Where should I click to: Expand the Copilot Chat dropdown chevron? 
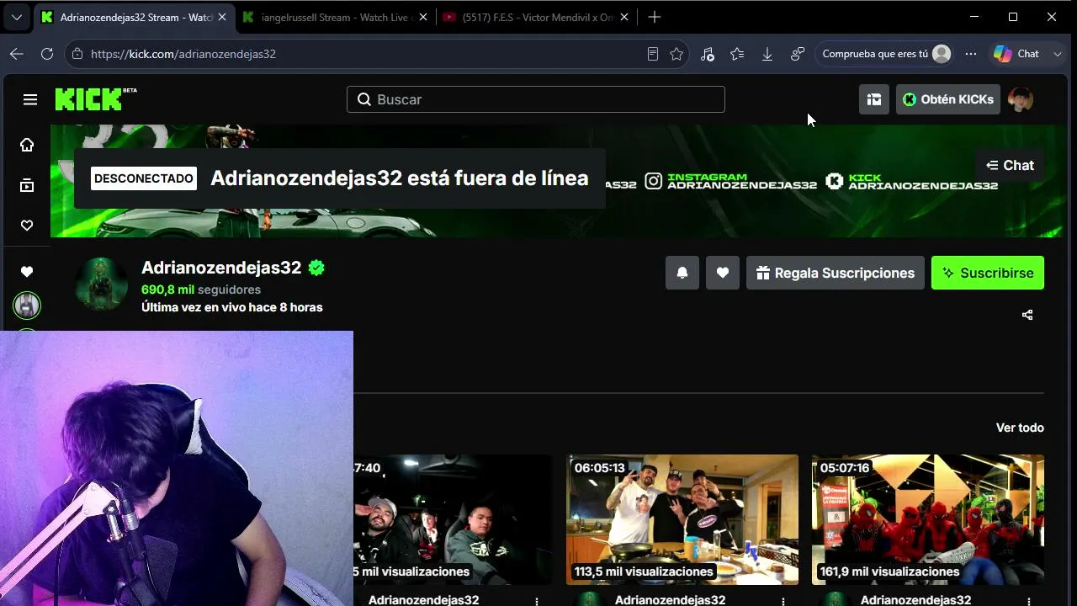(x=1058, y=54)
